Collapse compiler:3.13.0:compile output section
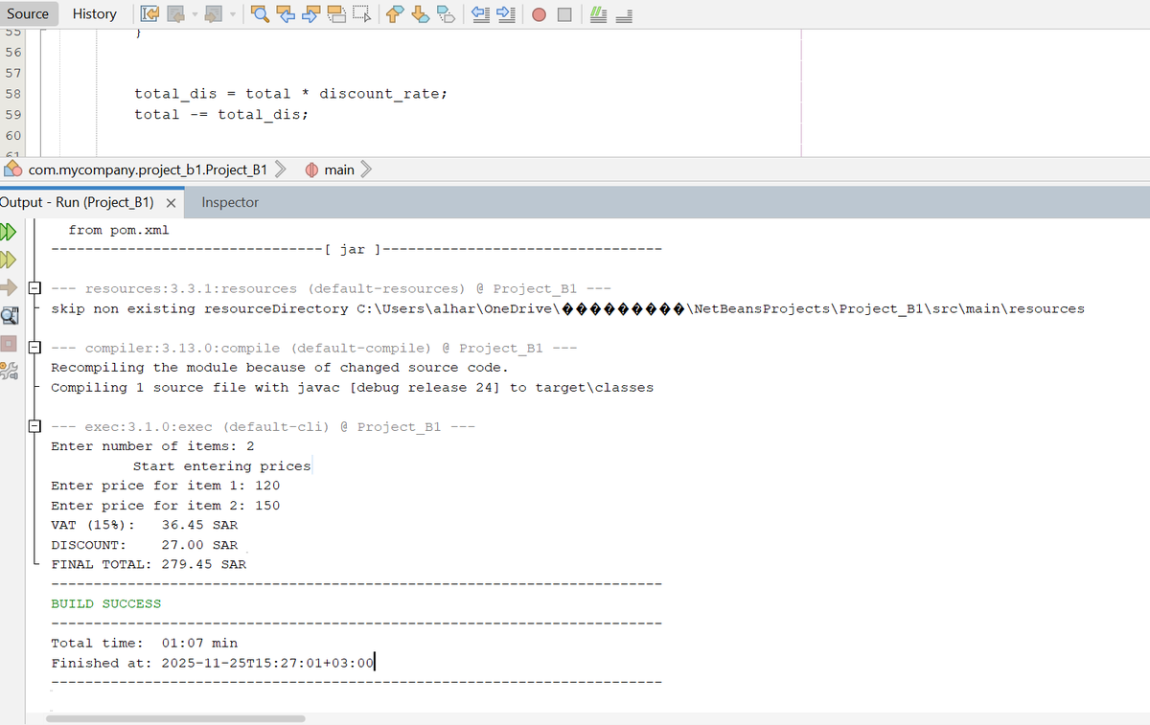1150x725 pixels. [34, 348]
